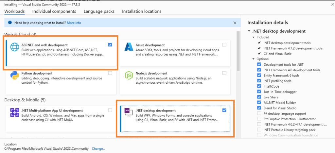
Task: Enable the Azure development workload checkbox
Action: 224,45
